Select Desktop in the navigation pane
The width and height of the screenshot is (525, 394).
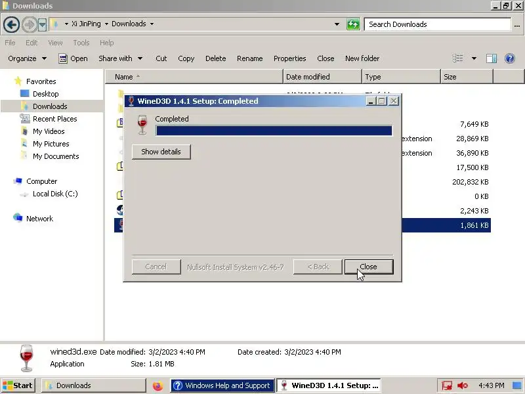(x=45, y=94)
